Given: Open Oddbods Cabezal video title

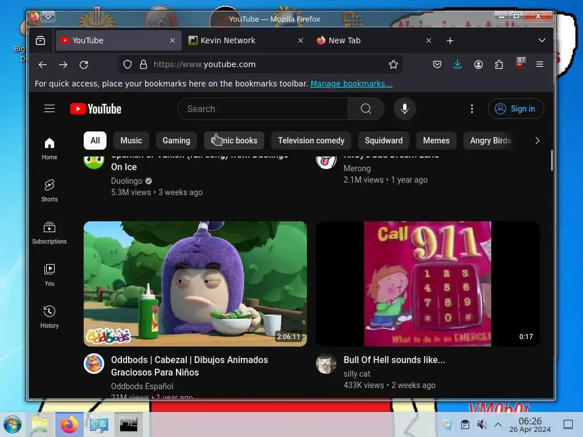Looking at the screenshot, I should click(x=189, y=366).
